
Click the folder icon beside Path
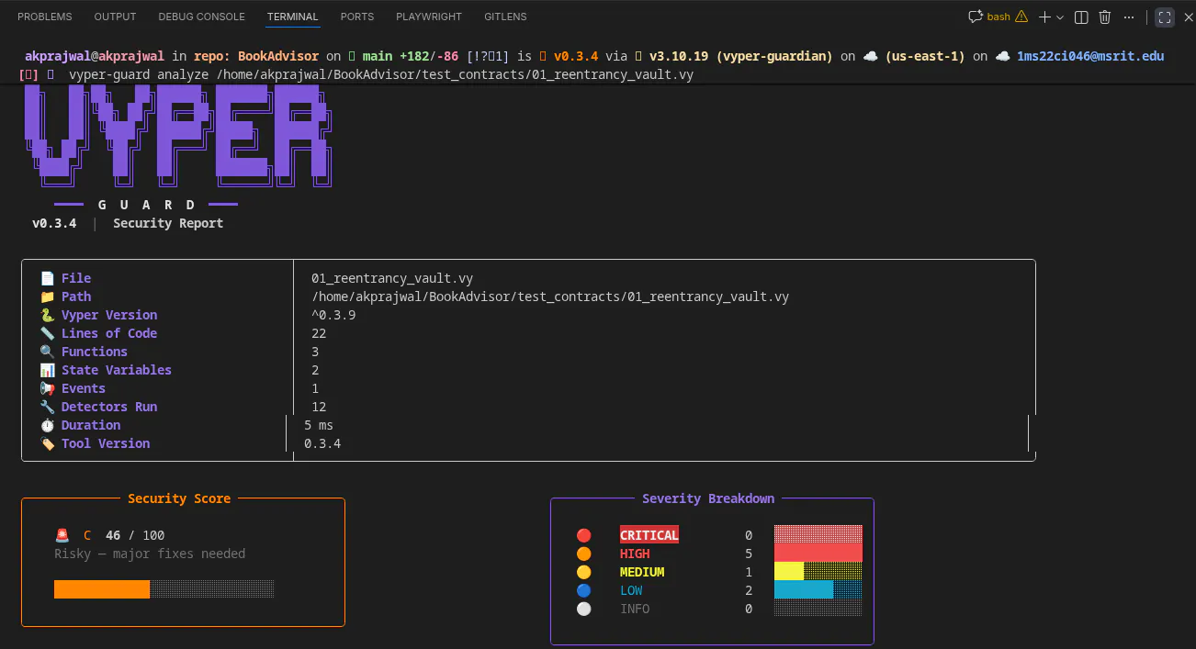click(47, 297)
